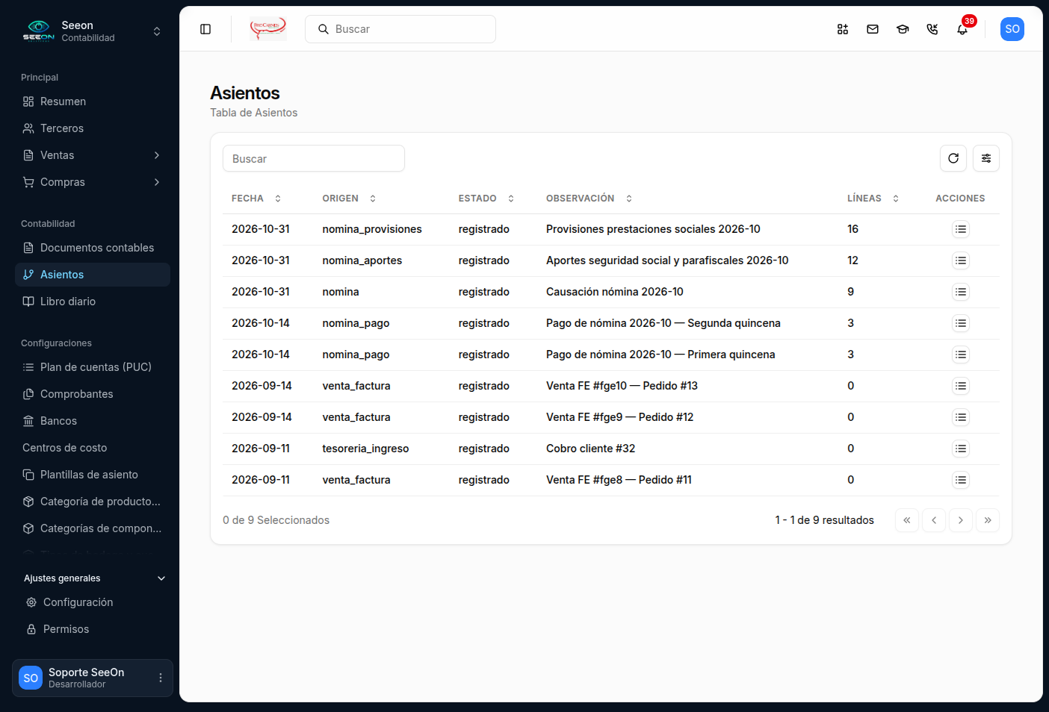1049x712 pixels.
Task: Focus the Asientos table search field
Action: (x=314, y=158)
